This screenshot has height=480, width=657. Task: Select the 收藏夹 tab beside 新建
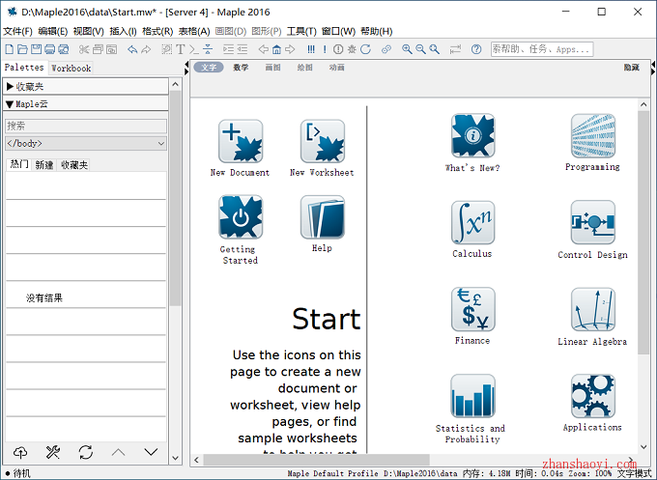tap(74, 164)
